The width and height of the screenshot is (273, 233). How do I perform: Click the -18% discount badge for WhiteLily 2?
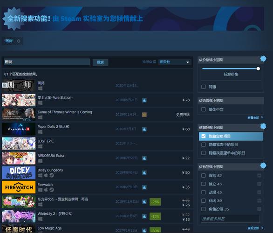point(155,216)
